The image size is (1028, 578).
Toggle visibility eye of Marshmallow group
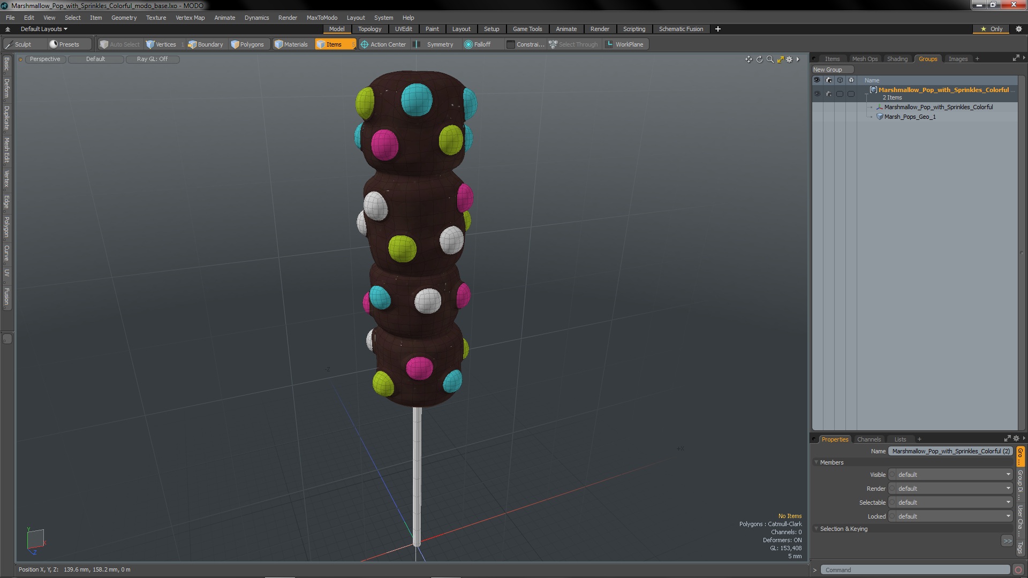pos(817,94)
